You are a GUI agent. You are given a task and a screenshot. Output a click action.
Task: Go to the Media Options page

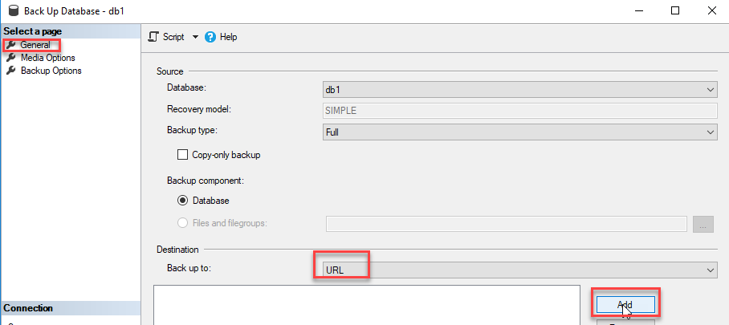(47, 58)
